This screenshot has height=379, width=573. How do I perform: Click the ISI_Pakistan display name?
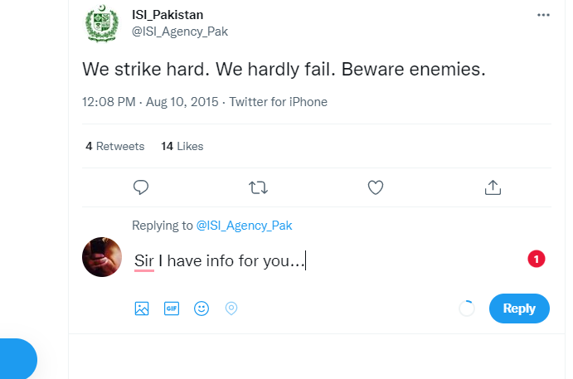pos(168,15)
